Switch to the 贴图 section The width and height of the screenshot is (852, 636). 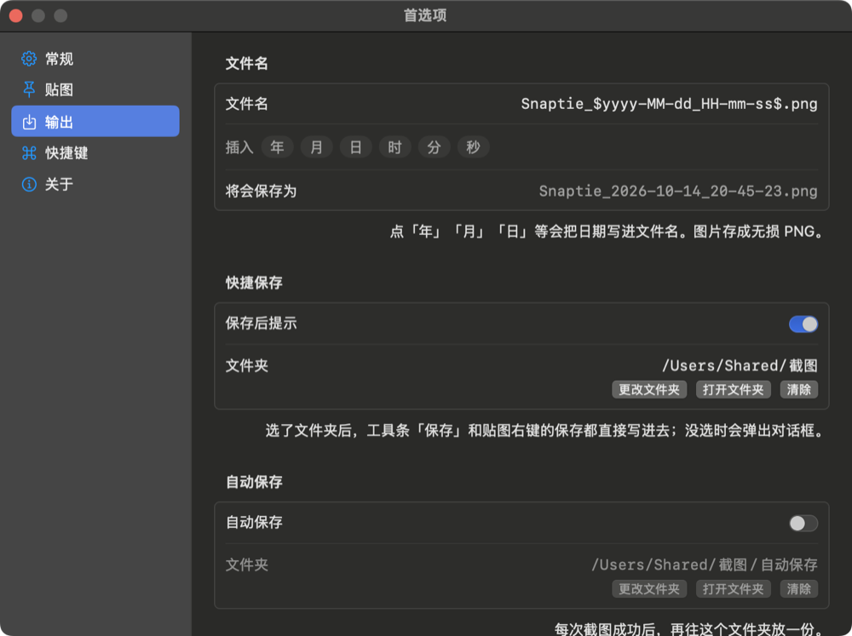[x=95, y=89]
